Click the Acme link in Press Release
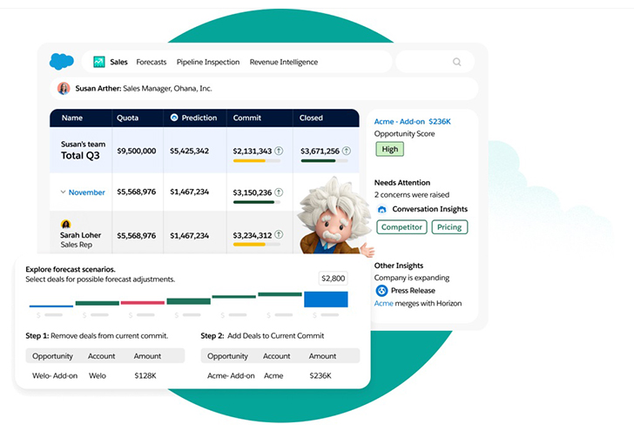Viewport: 634px width, 431px height. click(x=384, y=303)
